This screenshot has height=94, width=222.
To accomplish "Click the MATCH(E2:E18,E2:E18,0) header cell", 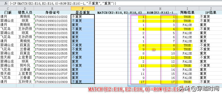I will click(120, 13).
